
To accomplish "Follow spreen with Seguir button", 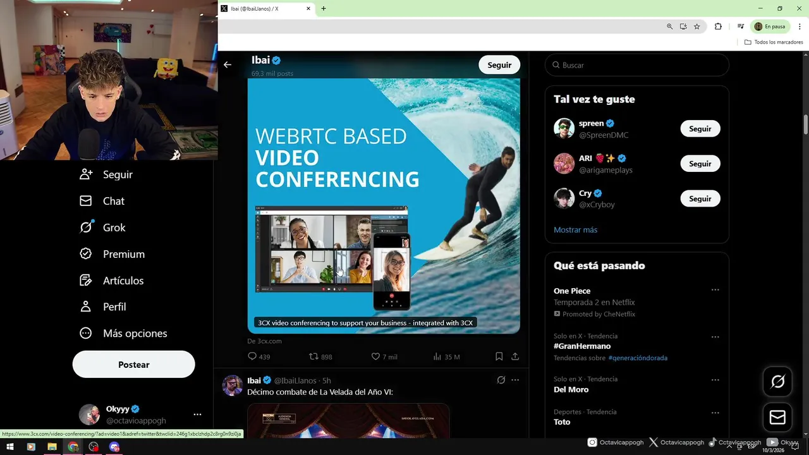I will (700, 129).
